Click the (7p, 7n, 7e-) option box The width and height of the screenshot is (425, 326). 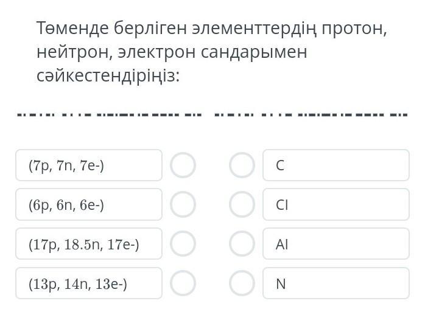tap(89, 165)
